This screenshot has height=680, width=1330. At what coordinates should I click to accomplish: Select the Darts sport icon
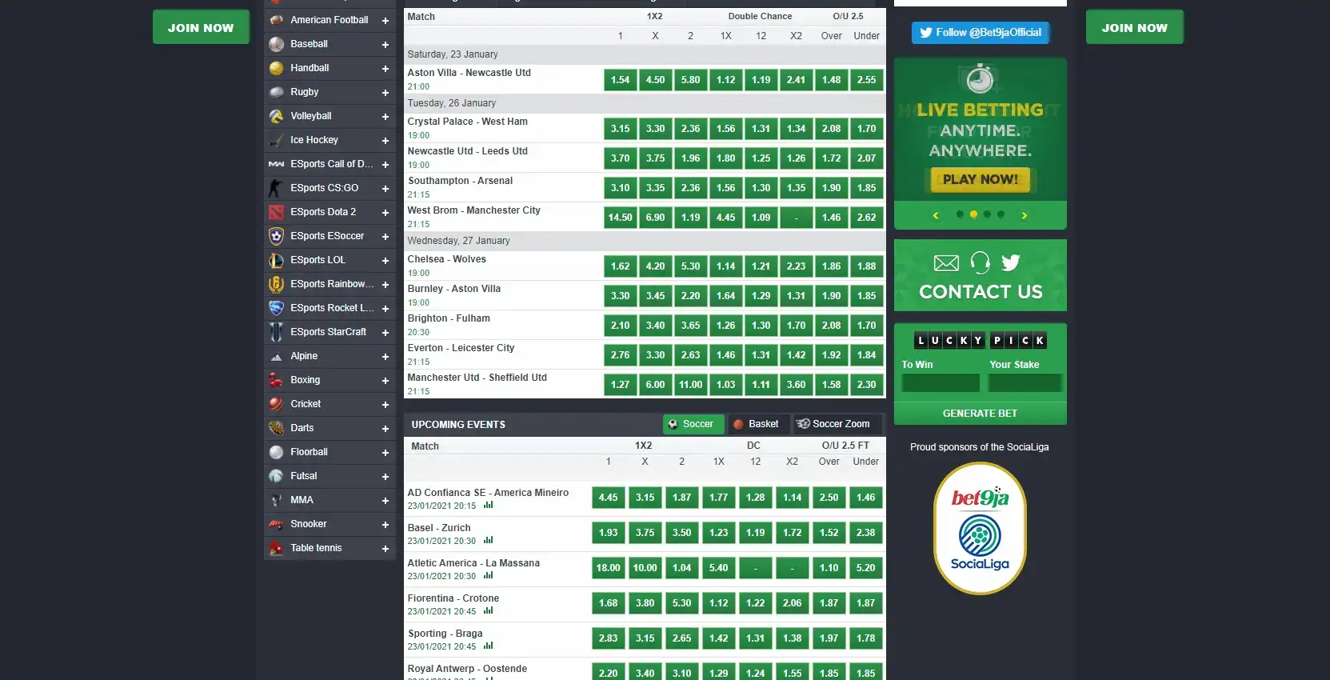[x=276, y=428]
